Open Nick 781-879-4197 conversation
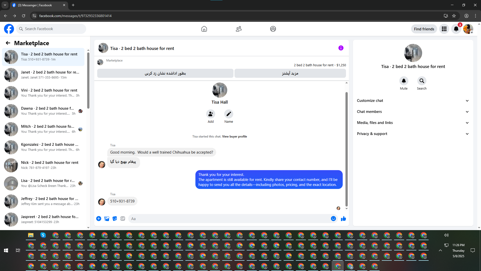This screenshot has height=271, width=481. pyautogui.click(x=43, y=165)
